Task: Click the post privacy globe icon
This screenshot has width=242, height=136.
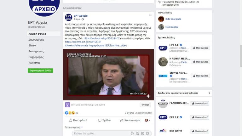Action: (x=83, y=19)
